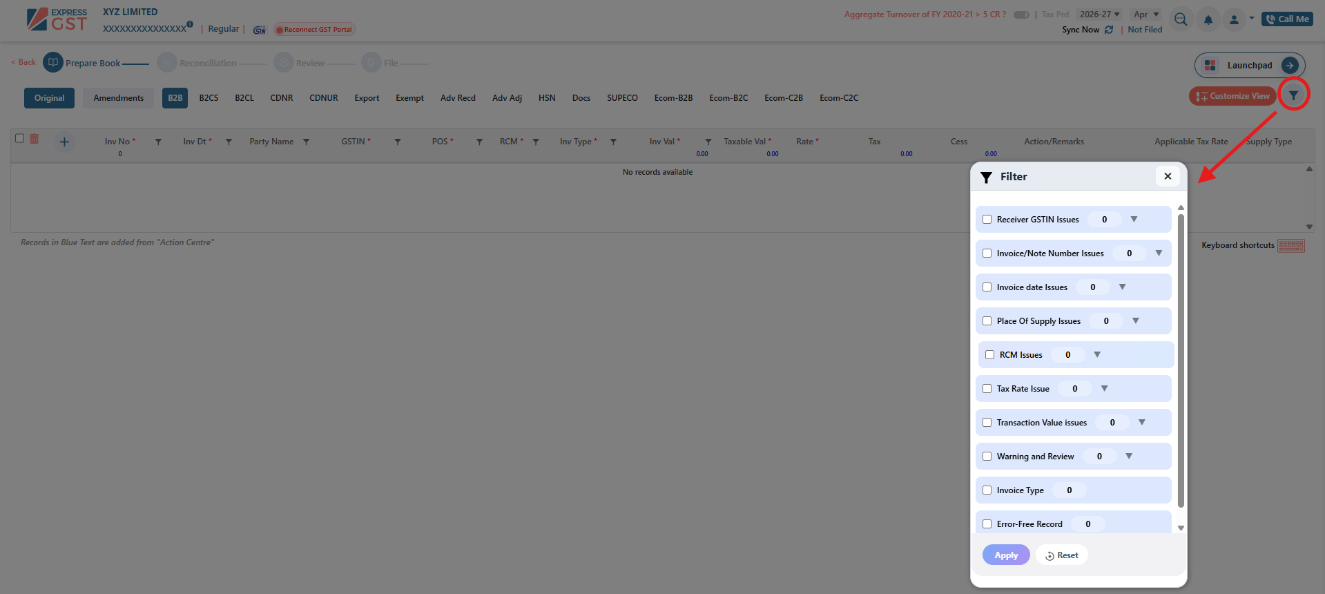Image resolution: width=1325 pixels, height=594 pixels.
Task: Click the Reset filter button
Action: (1062, 555)
